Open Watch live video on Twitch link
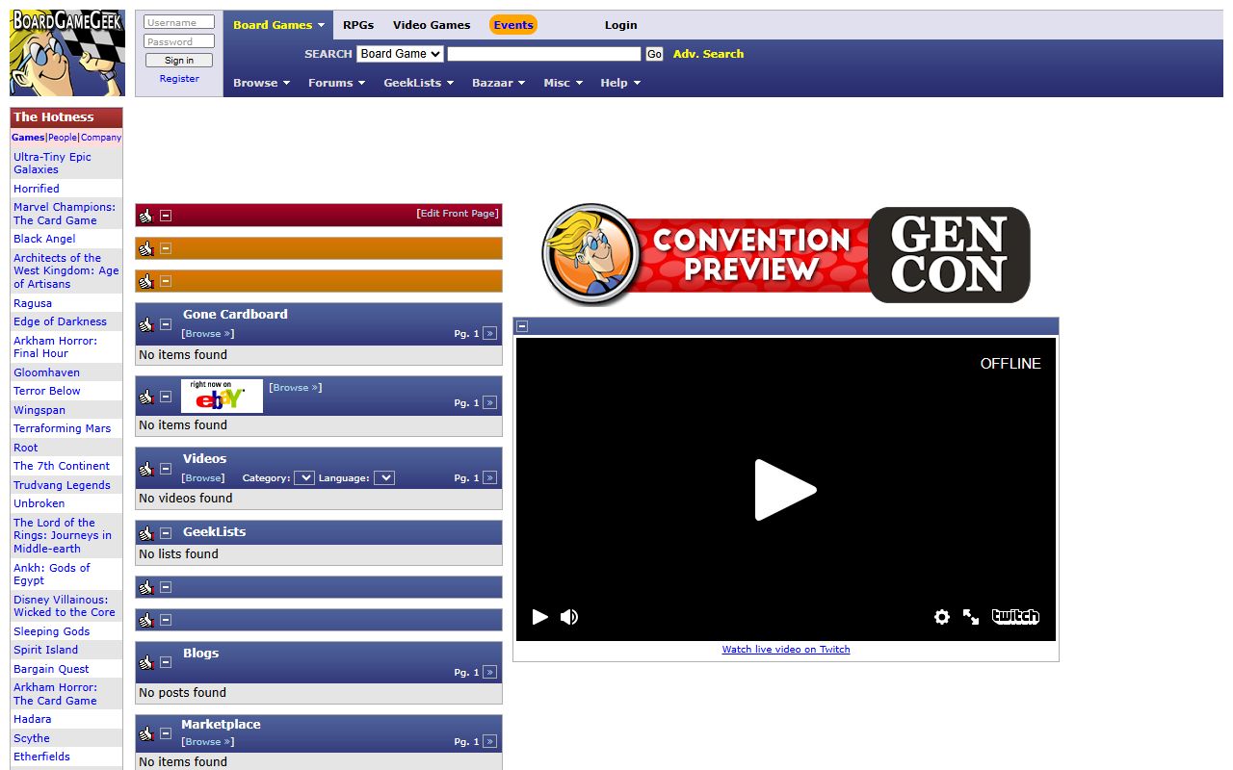The image size is (1233, 770). click(786, 650)
